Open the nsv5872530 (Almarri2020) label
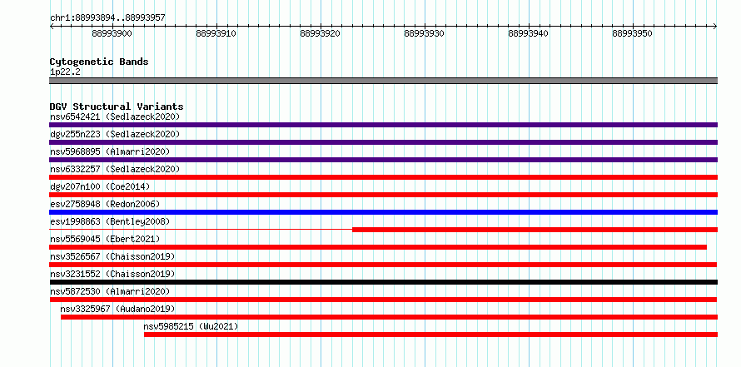This screenshot has width=741, height=367. pos(110,291)
